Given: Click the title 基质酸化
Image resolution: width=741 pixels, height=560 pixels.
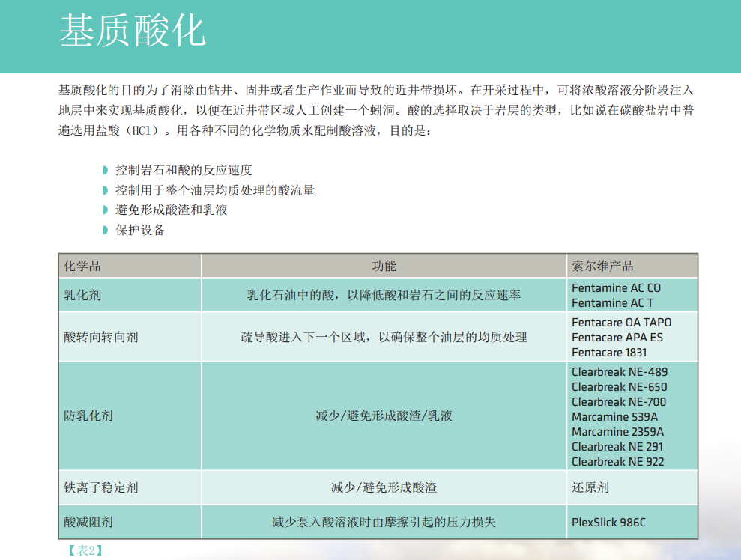Looking at the screenshot, I should [133, 31].
